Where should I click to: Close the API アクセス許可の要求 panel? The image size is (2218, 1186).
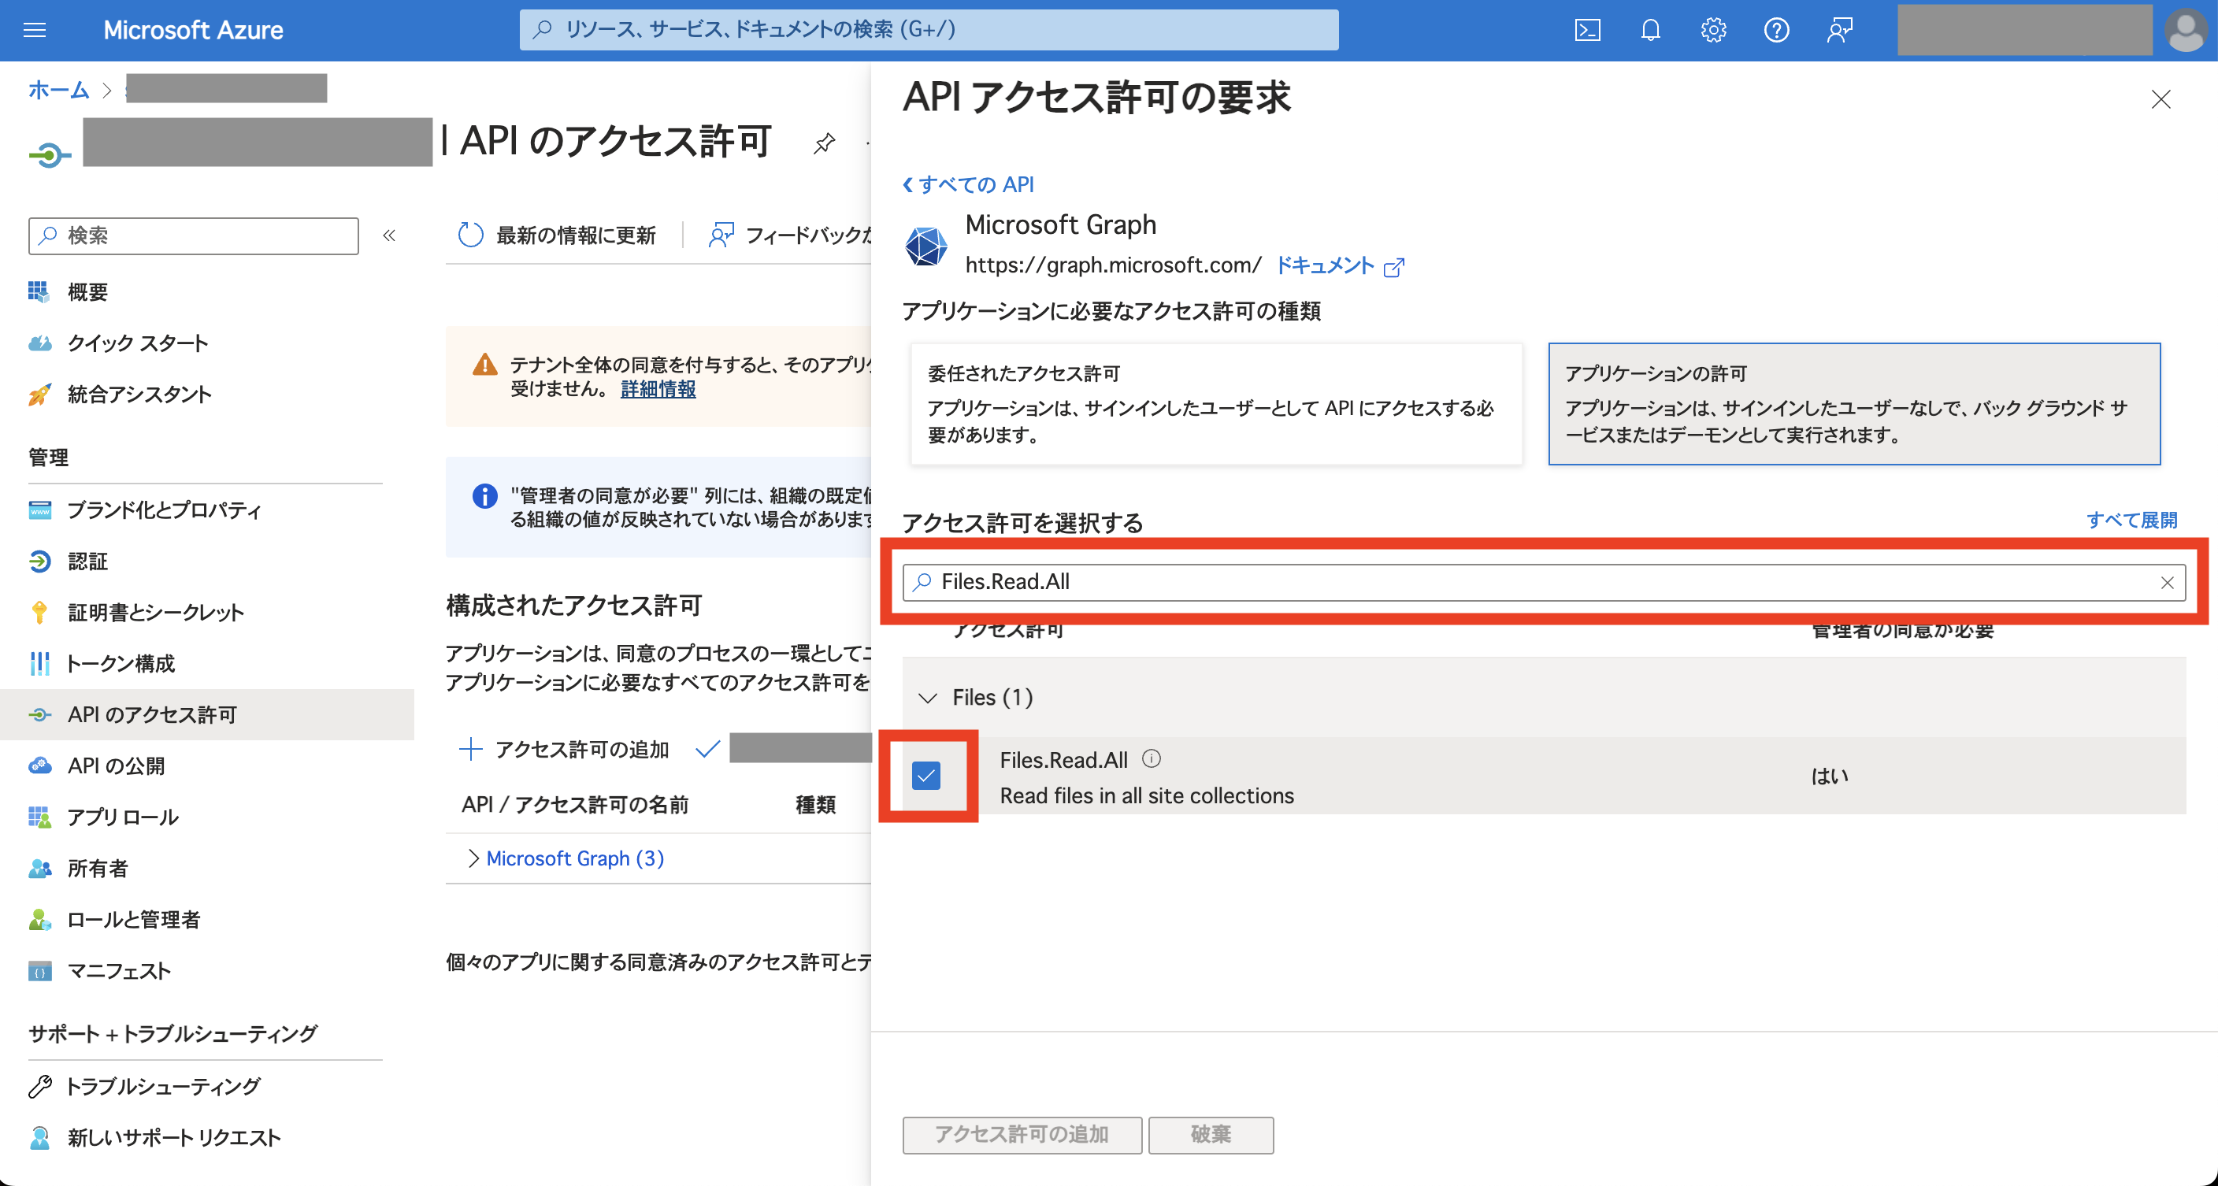2161,99
